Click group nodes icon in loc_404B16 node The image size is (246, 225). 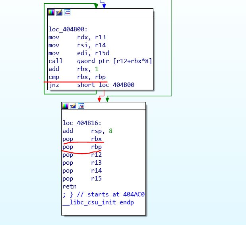[x=81, y=106]
